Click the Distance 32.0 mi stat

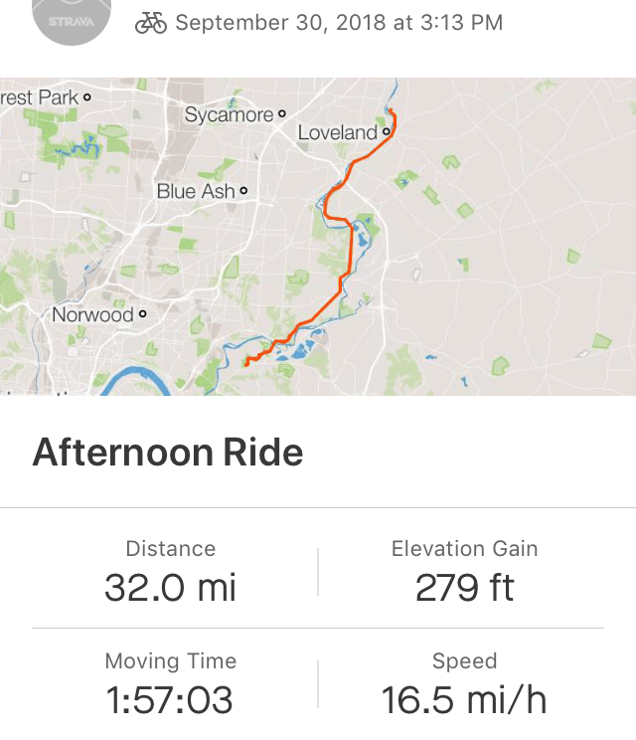click(171, 588)
